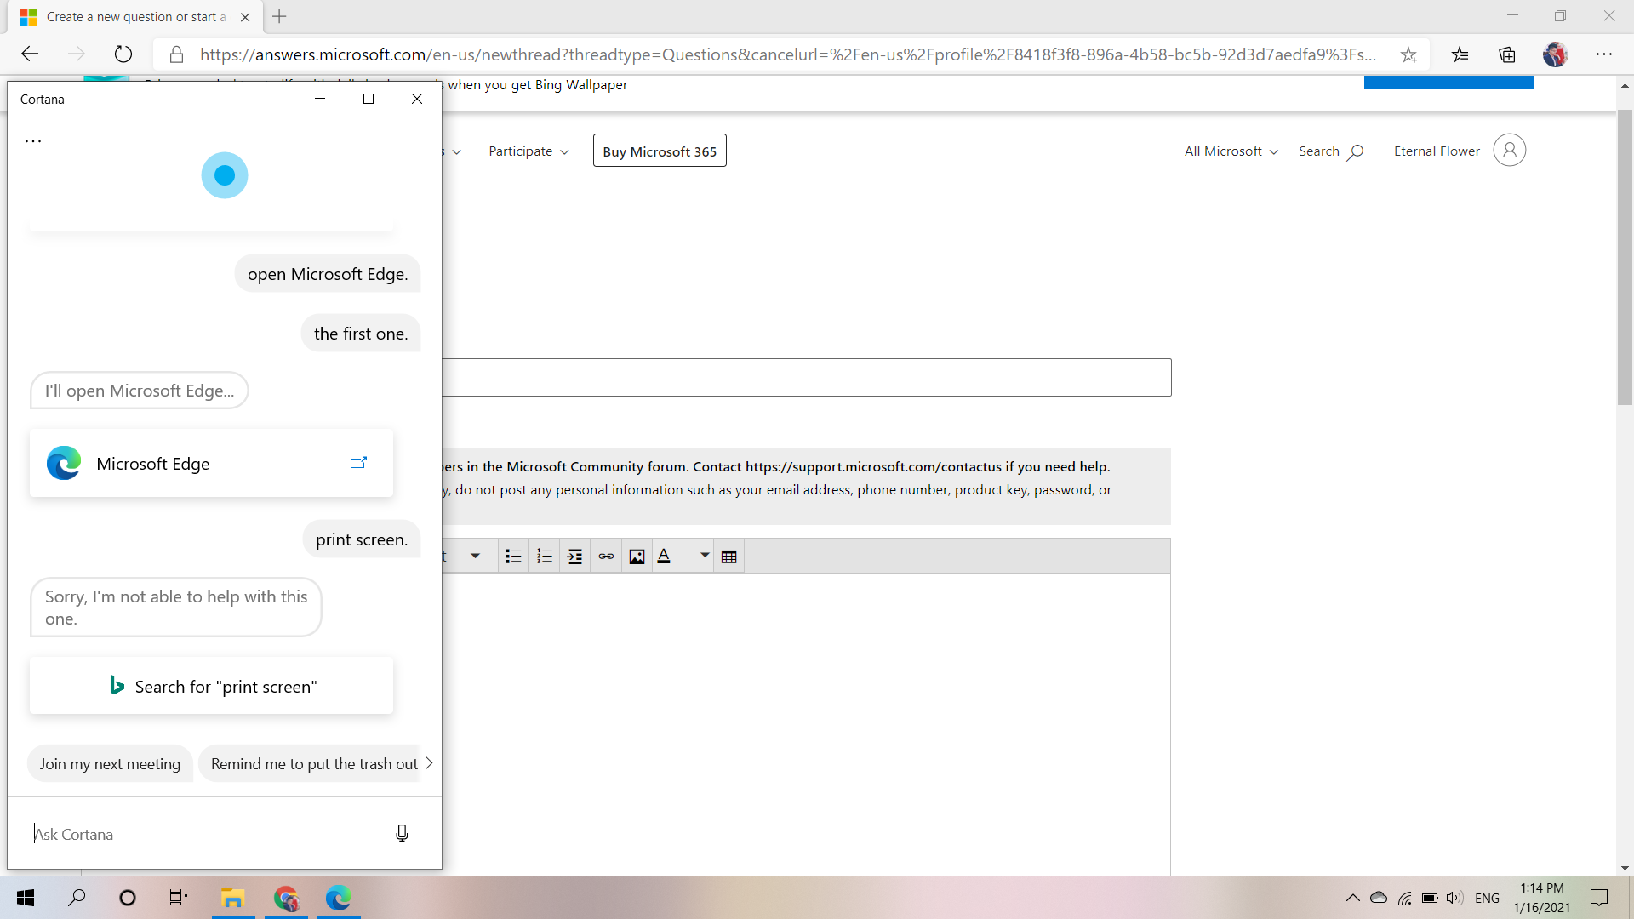
Task: Open the volume control icon
Action: coord(1454,898)
